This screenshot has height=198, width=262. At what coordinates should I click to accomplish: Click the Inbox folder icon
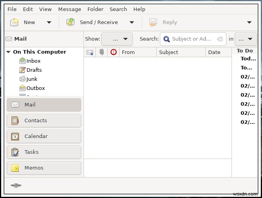tap(23, 61)
